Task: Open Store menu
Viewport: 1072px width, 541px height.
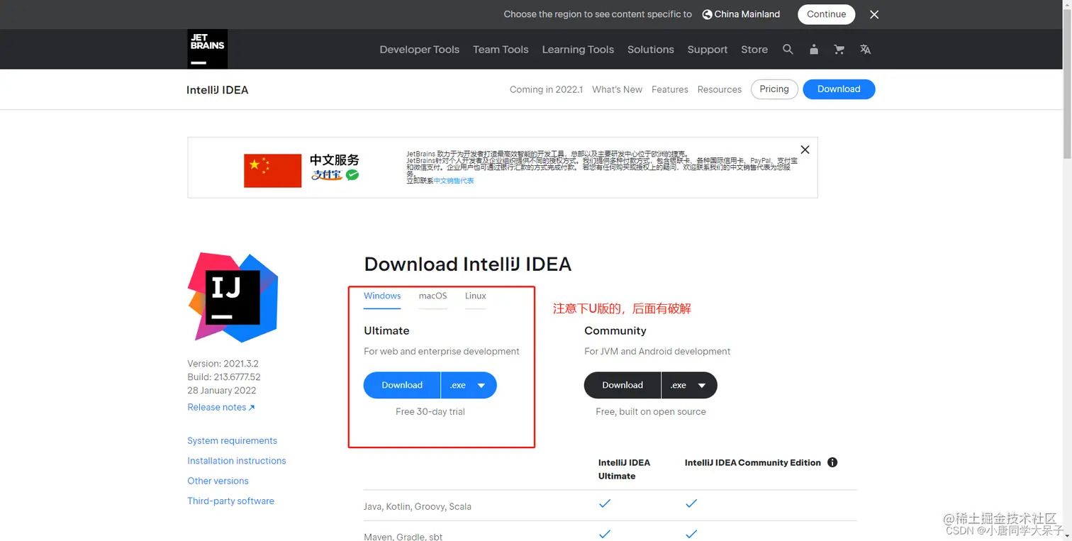Action: [x=754, y=50]
